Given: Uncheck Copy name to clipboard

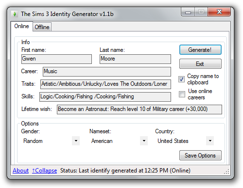Looking at the screenshot, I should pos(181,79).
